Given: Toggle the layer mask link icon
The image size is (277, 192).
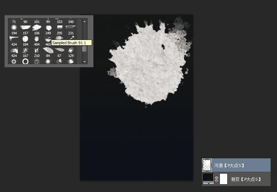Looking at the screenshot, I should point(217,179).
